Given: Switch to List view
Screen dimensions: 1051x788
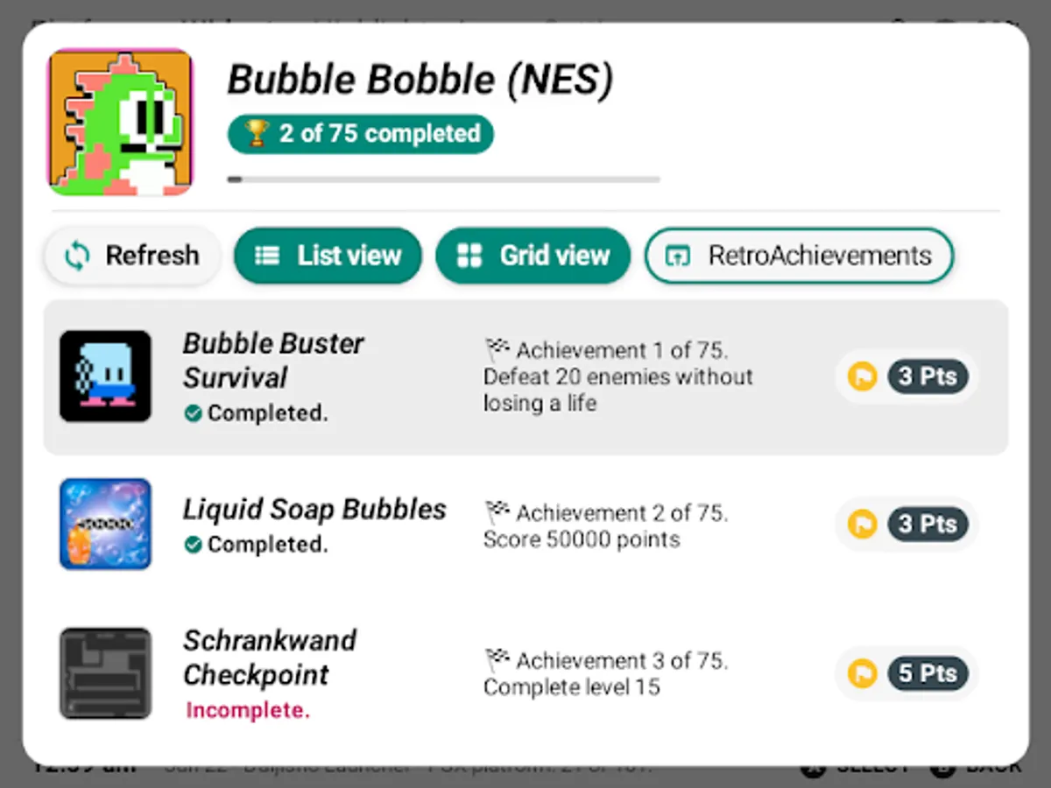Looking at the screenshot, I should coord(328,256).
